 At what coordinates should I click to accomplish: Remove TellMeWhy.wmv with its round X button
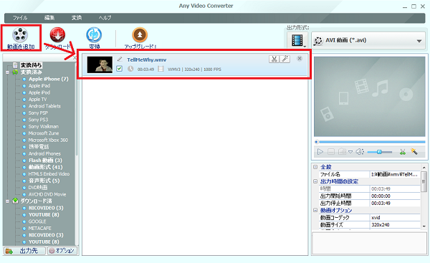click(300, 59)
